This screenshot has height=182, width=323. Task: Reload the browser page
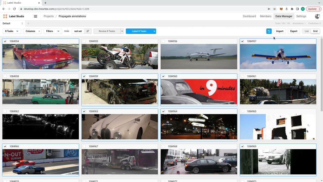point(14,9)
